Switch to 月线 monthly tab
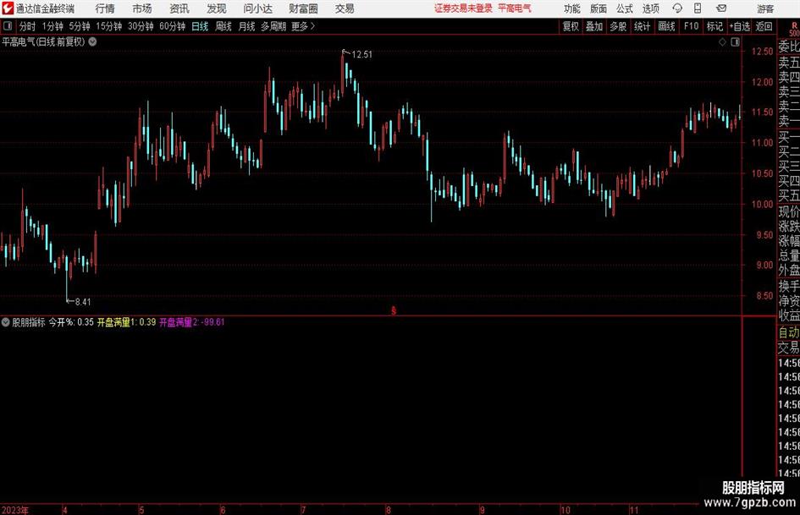 [247, 26]
